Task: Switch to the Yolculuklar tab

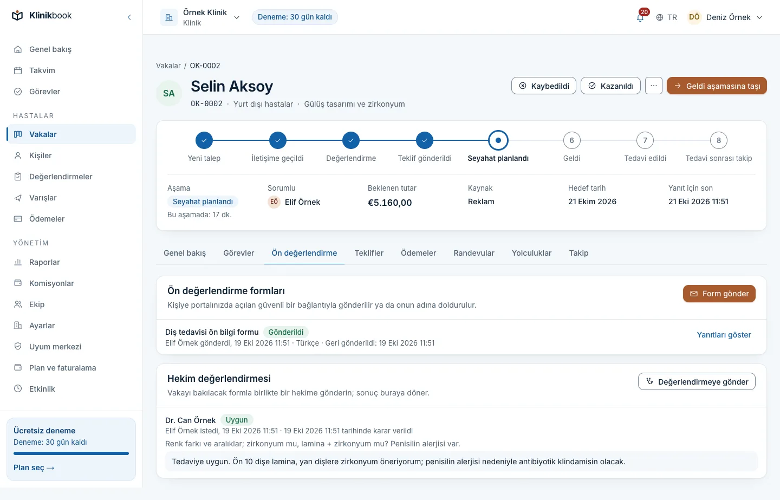Action: [x=531, y=253]
